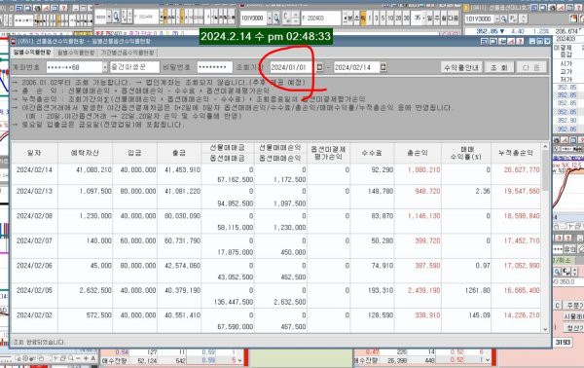Click the table's vertical scrollbar thumb
Screen dimensions: 584x368
pos(545,170)
